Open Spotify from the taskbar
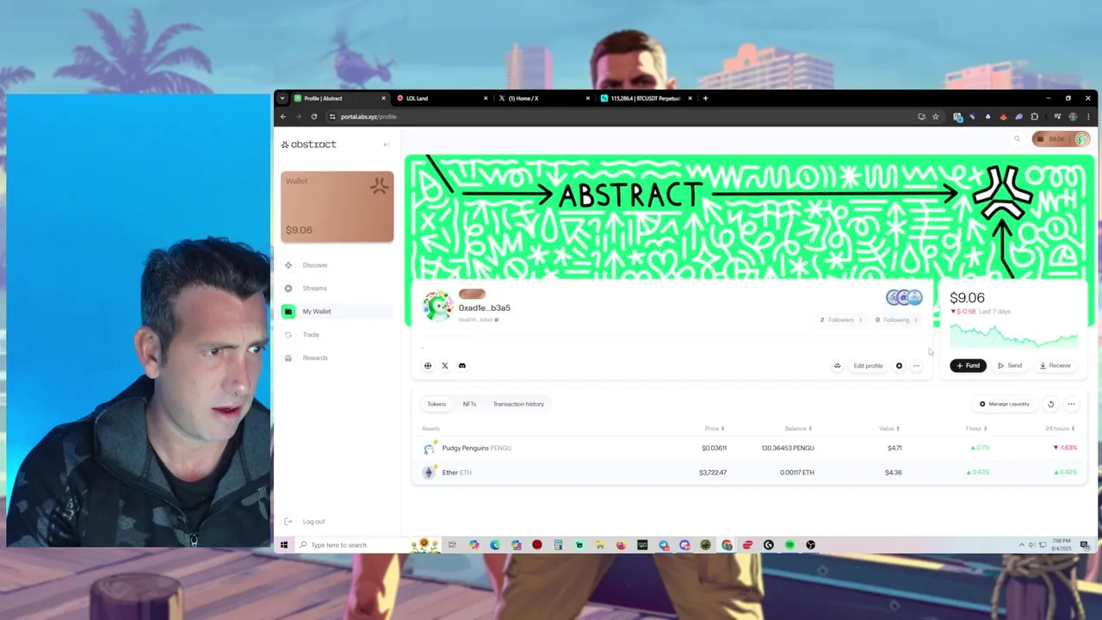The image size is (1102, 620). [x=789, y=545]
